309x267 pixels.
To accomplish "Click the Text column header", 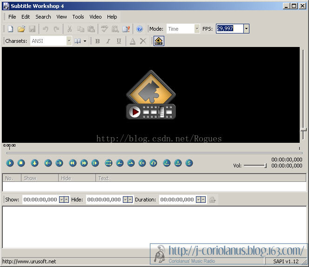I will coord(201,178).
